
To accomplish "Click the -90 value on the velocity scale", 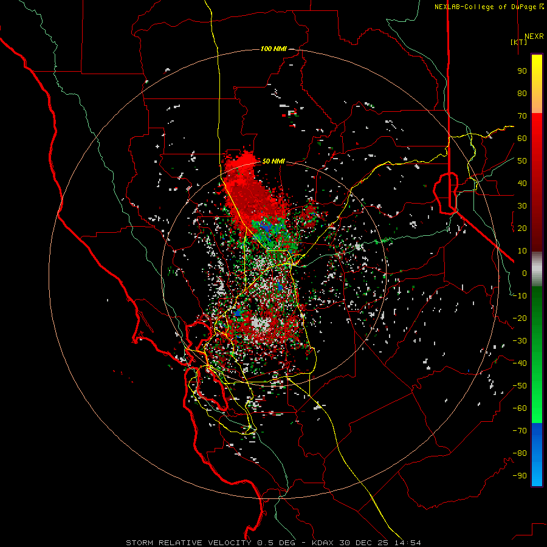I will click(520, 476).
